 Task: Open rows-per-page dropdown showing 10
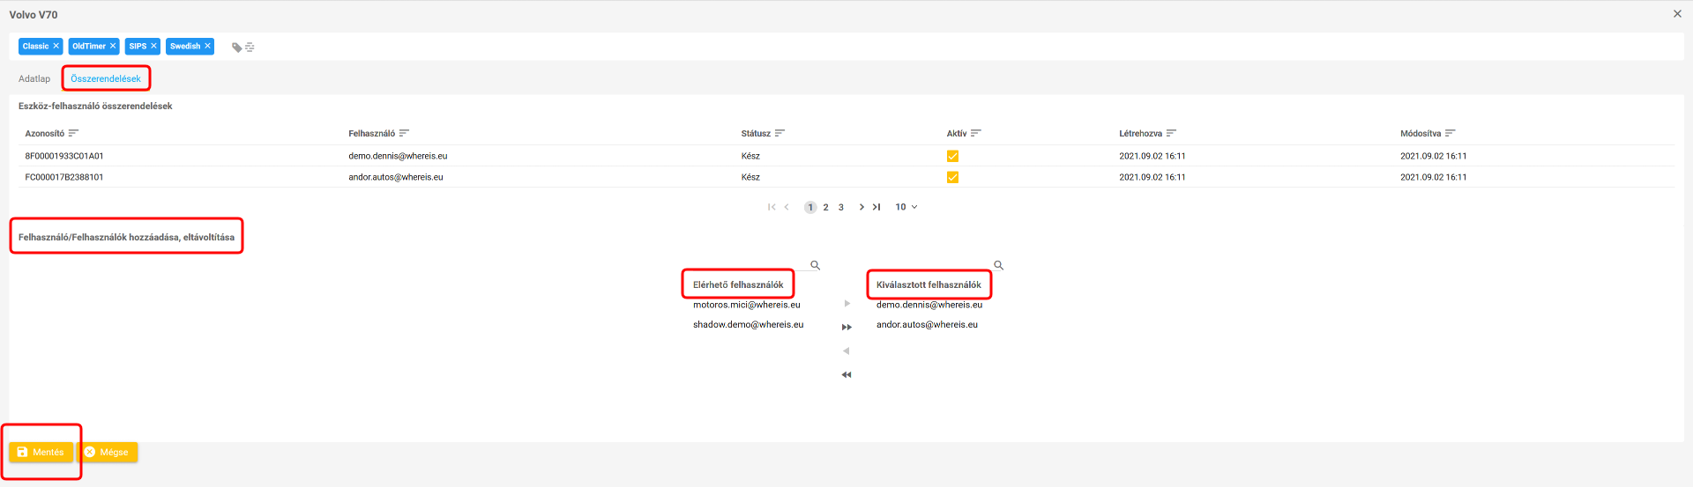tap(906, 207)
